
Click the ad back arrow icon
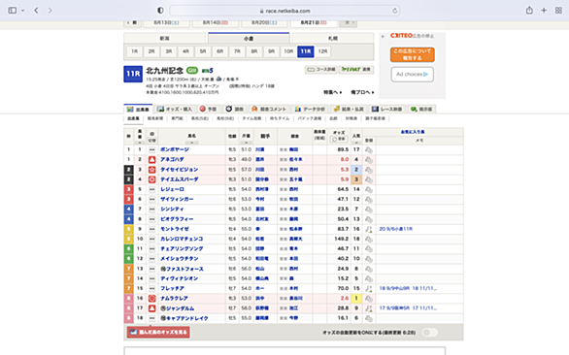pyautogui.click(x=384, y=36)
